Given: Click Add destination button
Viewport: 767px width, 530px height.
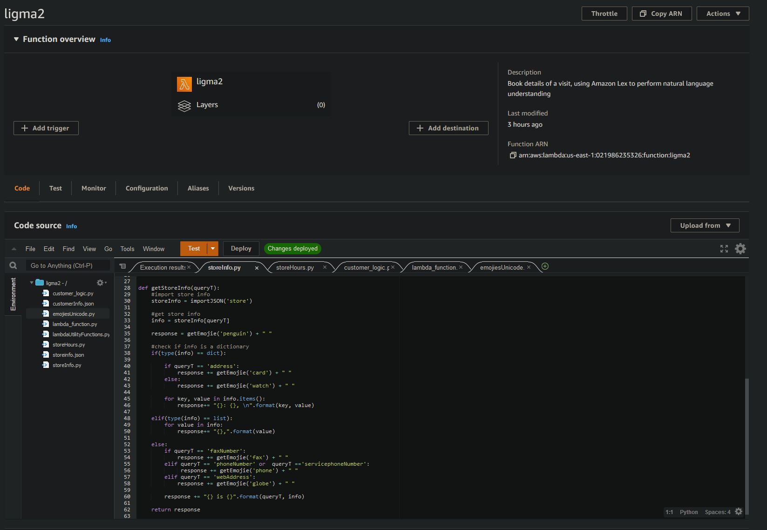Looking at the screenshot, I should [448, 128].
